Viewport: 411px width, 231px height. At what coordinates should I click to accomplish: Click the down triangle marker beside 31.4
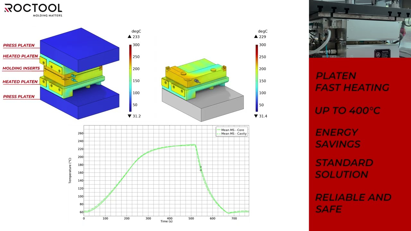tap(256, 116)
